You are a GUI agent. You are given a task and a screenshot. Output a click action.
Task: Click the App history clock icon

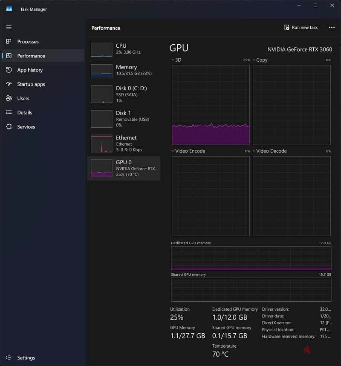click(x=9, y=70)
